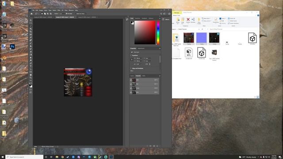
Task: Open the Window menu in Photoshop
Action: click(x=71, y=10)
